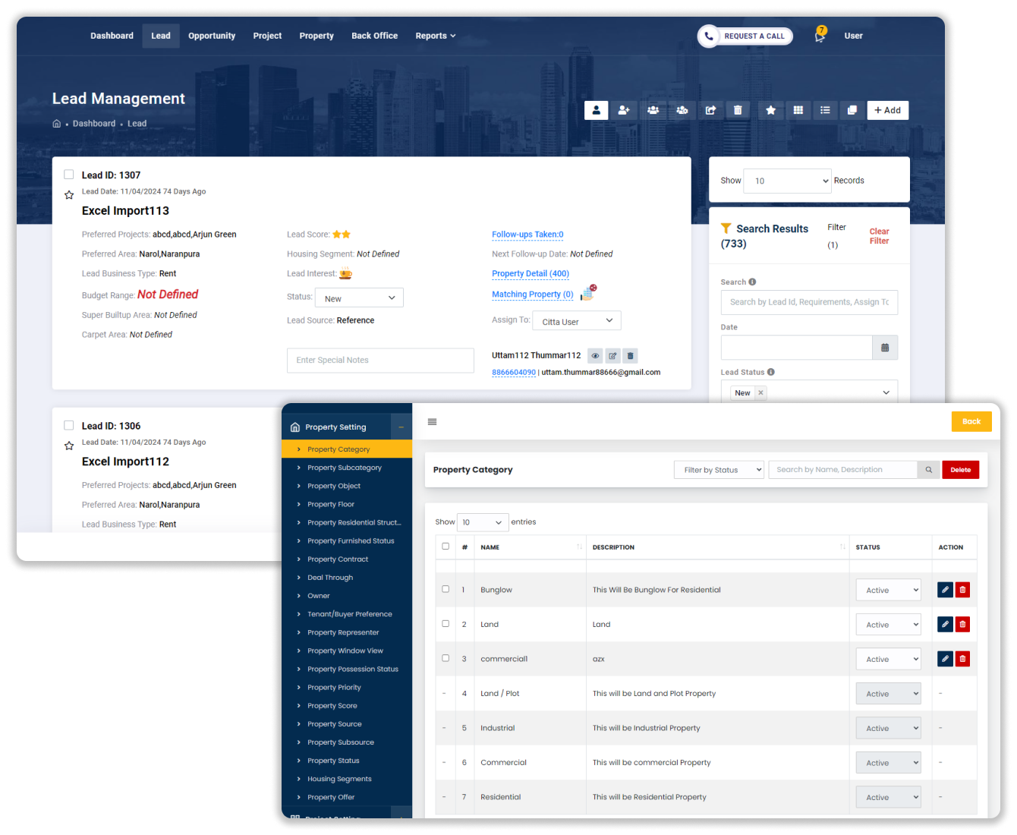
Task: Select Property Subcategory in the sidebar
Action: click(344, 468)
